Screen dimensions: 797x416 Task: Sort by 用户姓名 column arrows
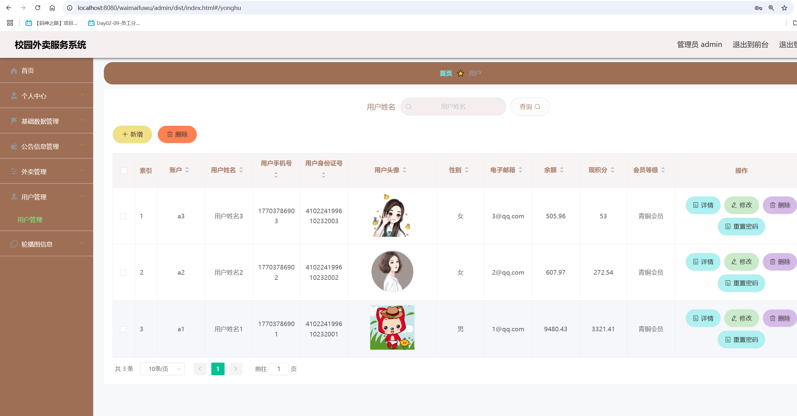241,170
